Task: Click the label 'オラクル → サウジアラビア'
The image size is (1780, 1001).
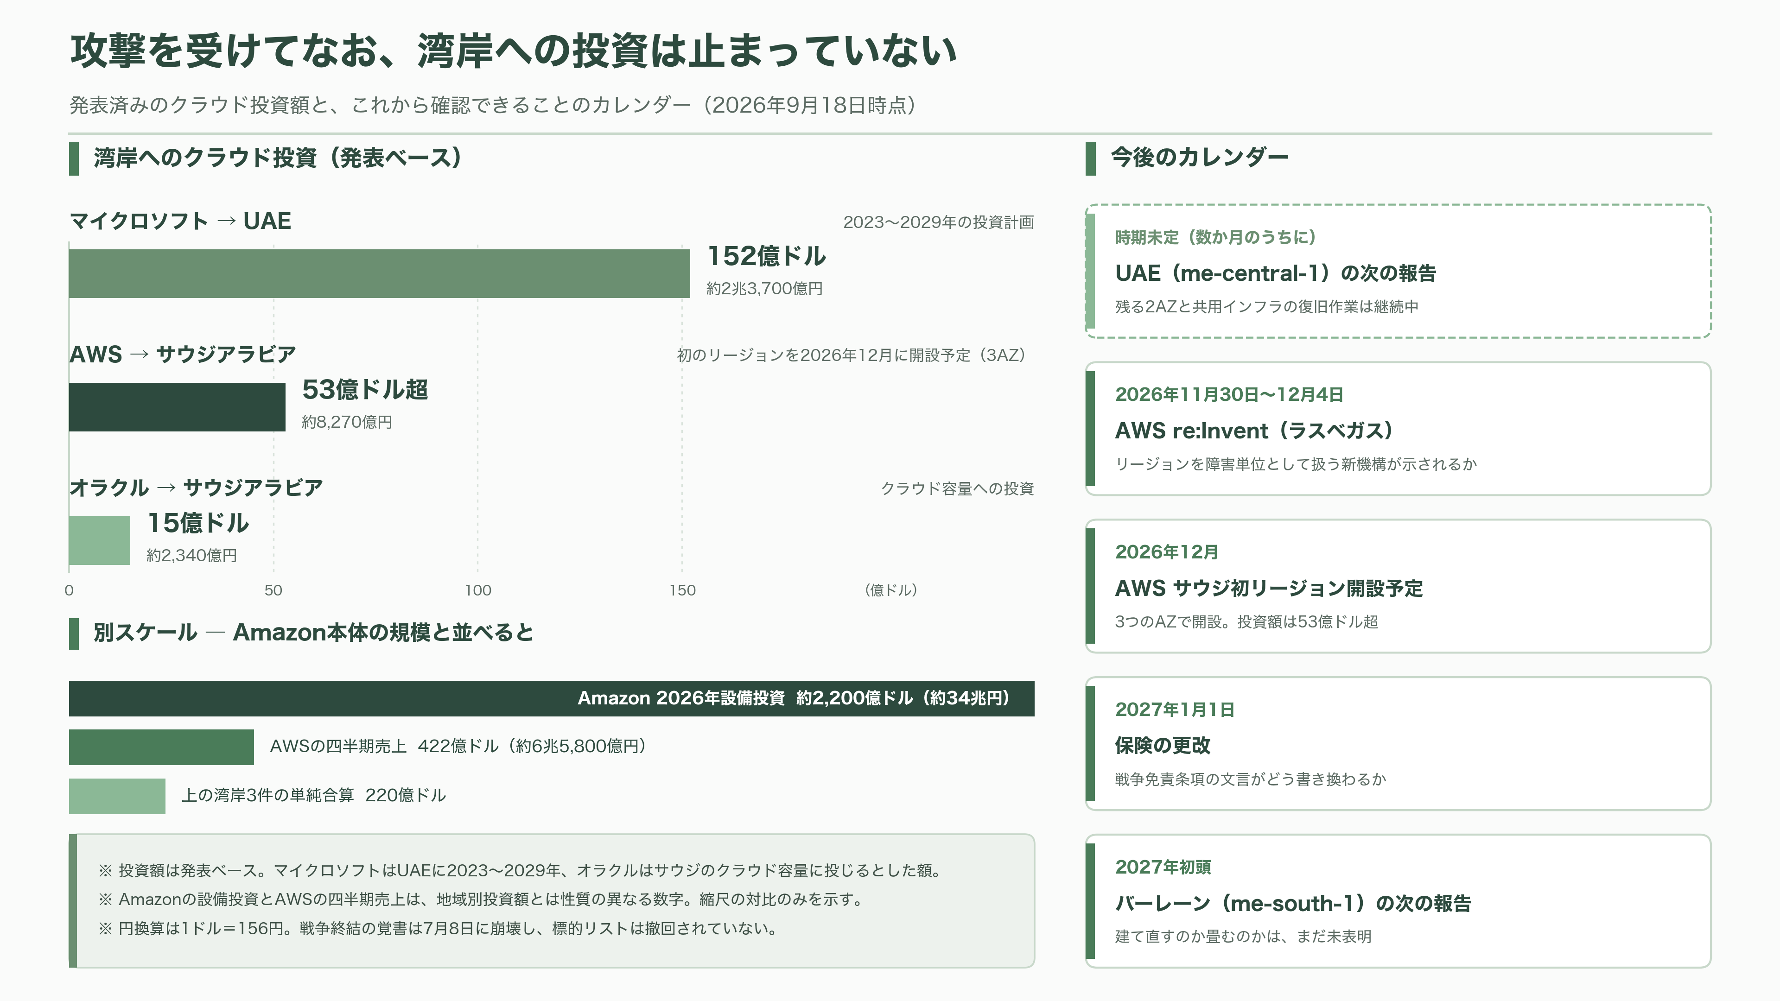Action: [196, 488]
